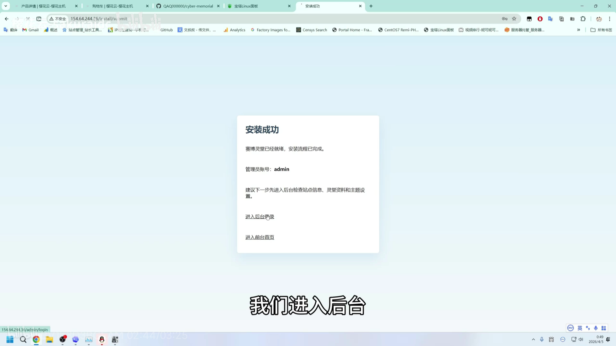Open Chrome's three-dot menu
Image resolution: width=616 pixels, height=346 pixels.
tap(610, 19)
